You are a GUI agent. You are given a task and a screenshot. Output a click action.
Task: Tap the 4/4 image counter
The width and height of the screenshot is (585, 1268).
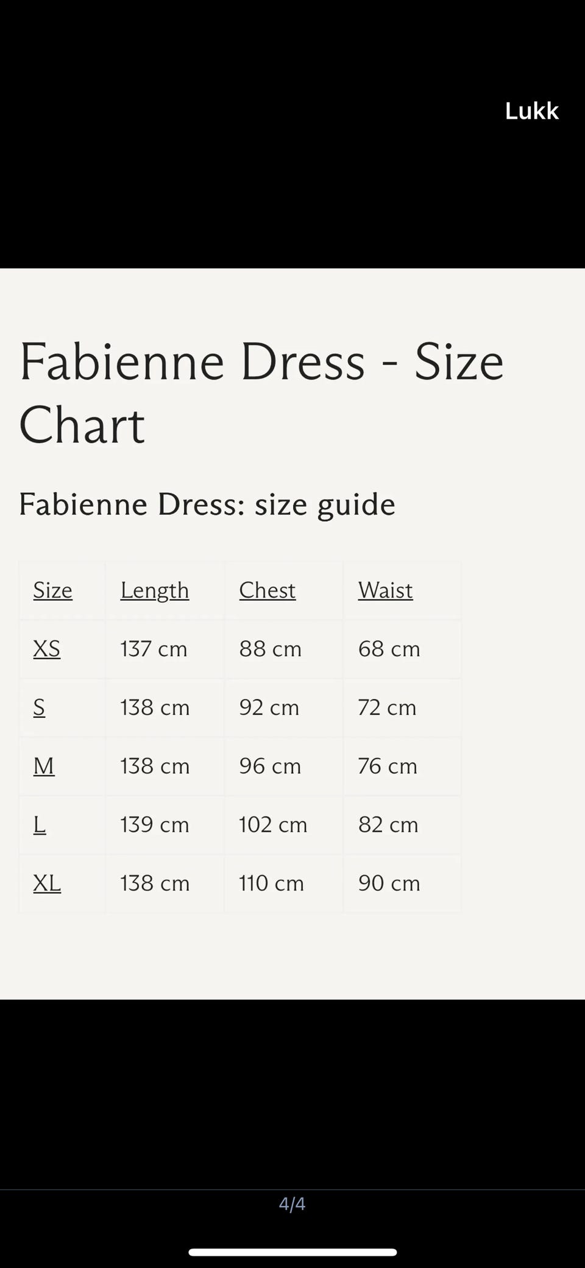coord(292,1203)
